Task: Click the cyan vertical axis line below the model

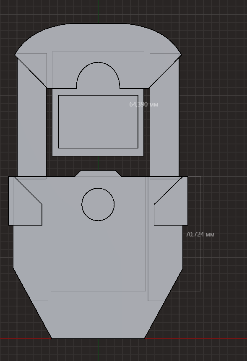Action: coord(98,350)
